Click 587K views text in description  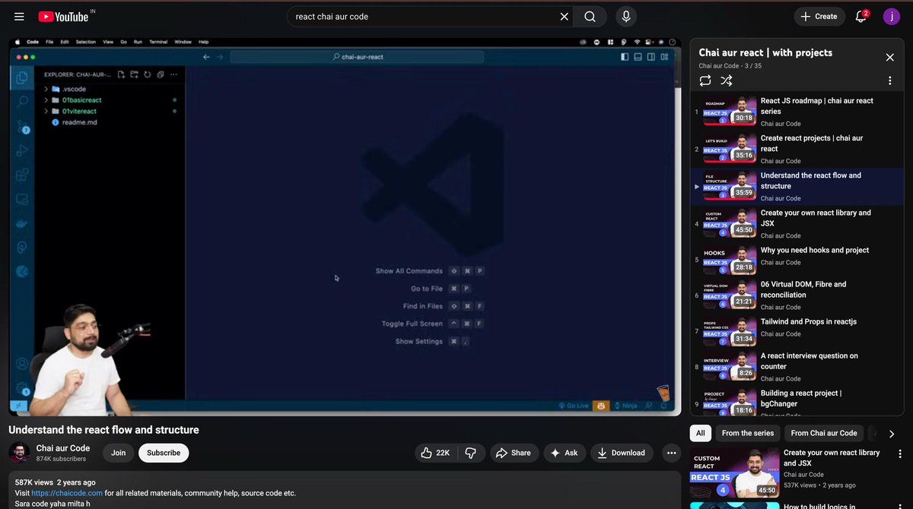tap(34, 482)
